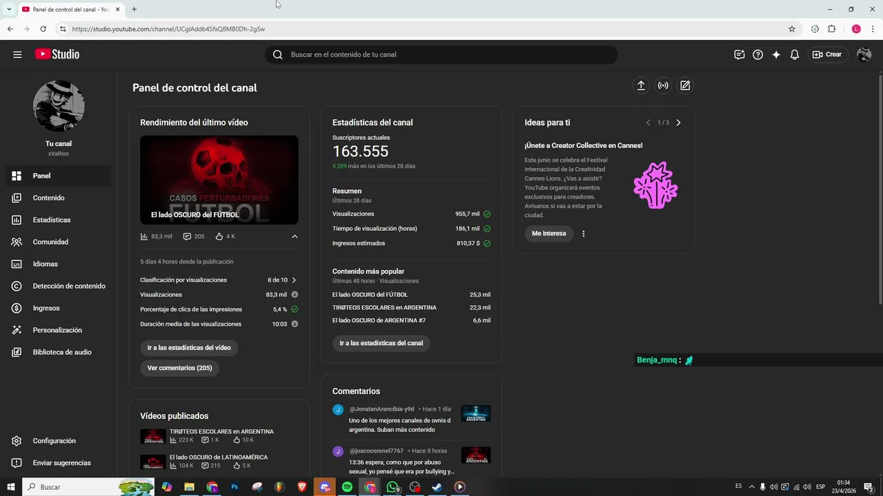Open the browser extensions puzzle icon
The width and height of the screenshot is (883, 496).
(832, 29)
